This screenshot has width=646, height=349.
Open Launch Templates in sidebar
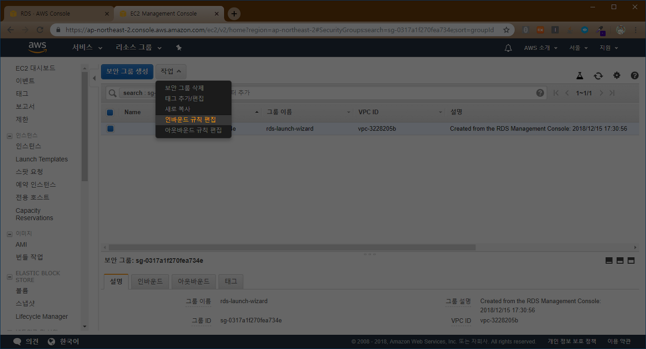pos(41,159)
